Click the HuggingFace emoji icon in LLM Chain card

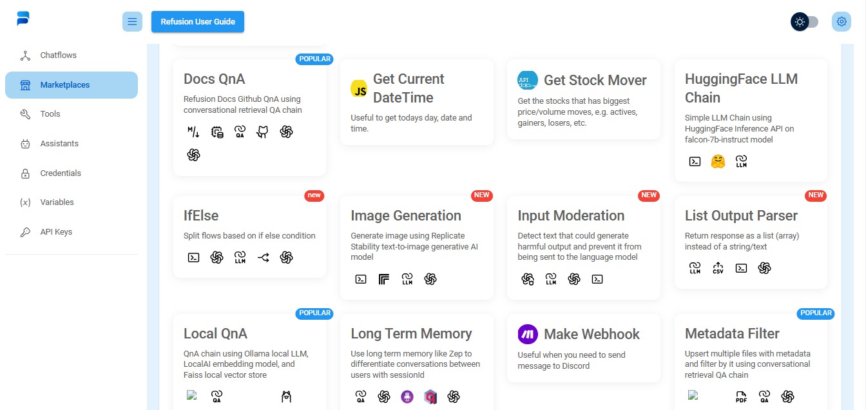point(718,162)
